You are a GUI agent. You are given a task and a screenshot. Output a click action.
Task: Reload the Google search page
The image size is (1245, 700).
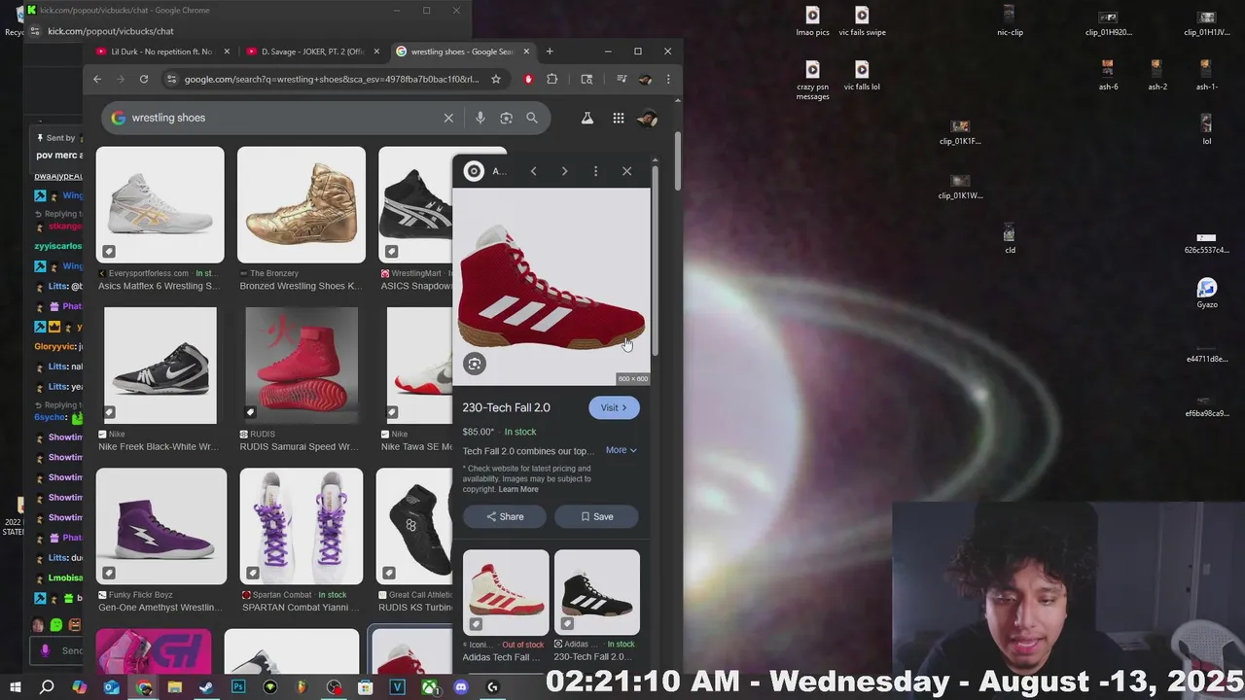[144, 79]
